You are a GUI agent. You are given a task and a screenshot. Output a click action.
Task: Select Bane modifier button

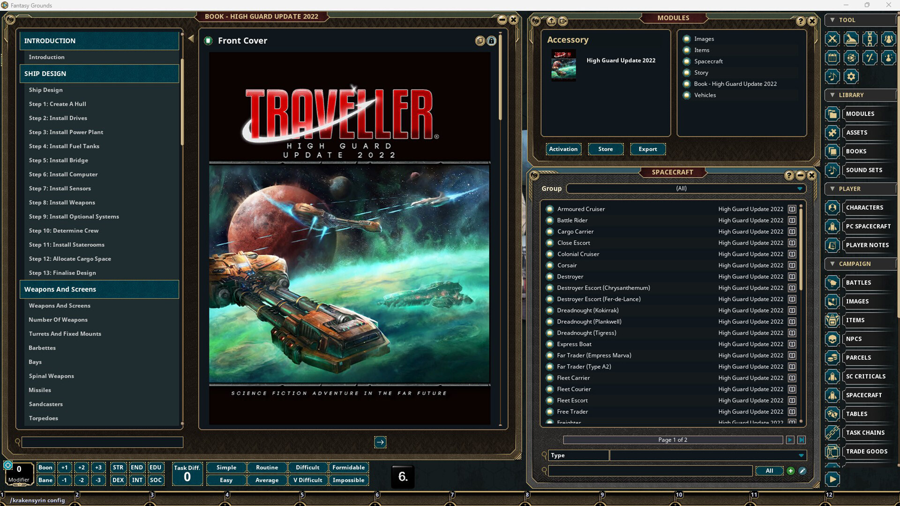click(x=45, y=480)
